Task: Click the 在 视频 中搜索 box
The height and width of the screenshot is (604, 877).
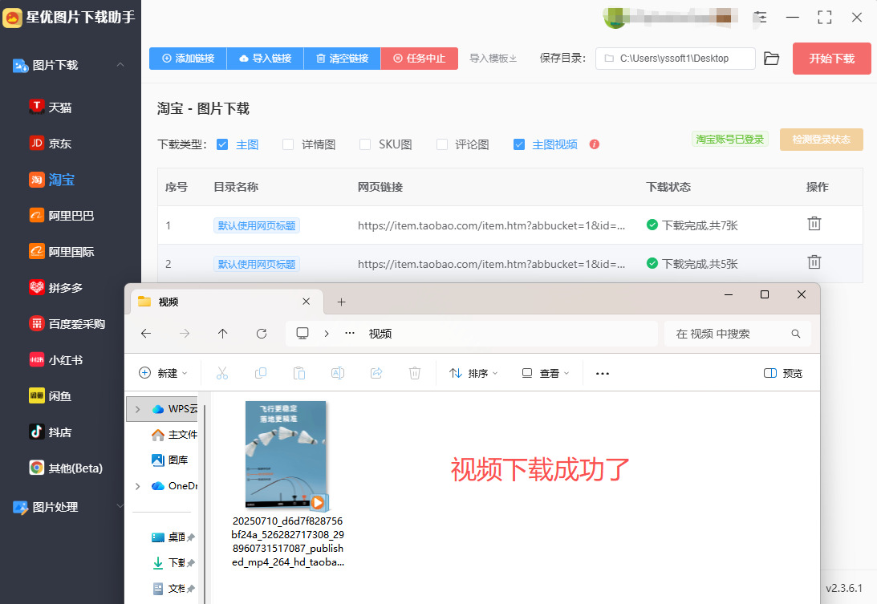Action: (737, 334)
